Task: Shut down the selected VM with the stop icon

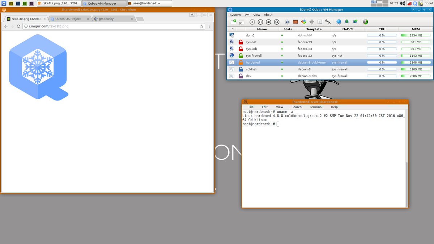Action: [x=268, y=22]
